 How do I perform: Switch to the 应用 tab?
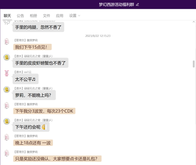(x=59, y=16)
